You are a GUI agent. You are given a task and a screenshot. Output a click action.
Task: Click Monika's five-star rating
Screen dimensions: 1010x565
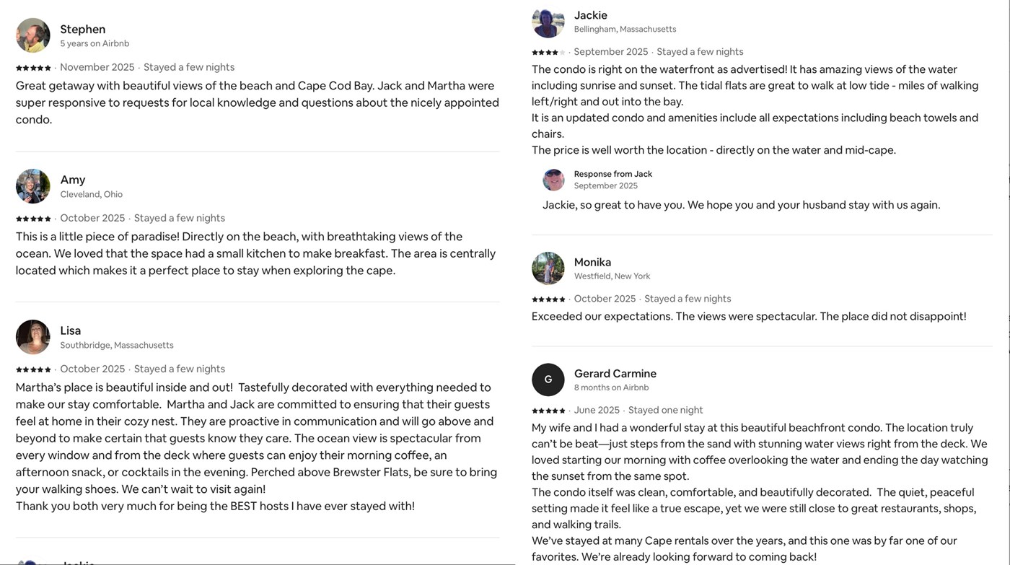point(548,299)
